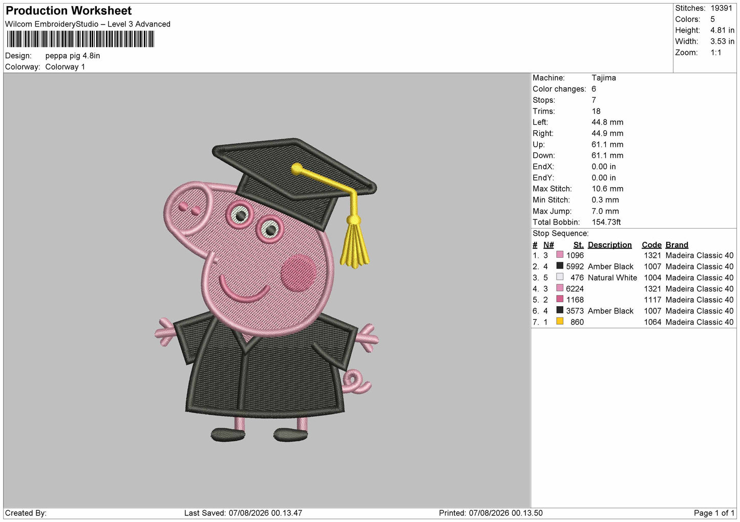Click the Min Stitch value '0.3 mm'

tap(605, 200)
